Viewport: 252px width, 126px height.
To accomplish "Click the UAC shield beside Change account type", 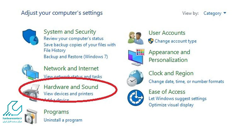I will 151,41.
